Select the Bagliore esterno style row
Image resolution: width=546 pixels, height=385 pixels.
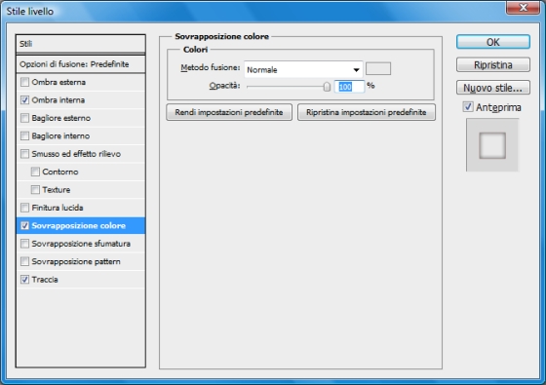tap(80, 118)
